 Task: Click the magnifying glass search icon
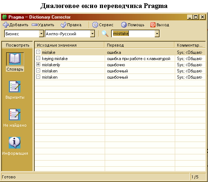pyautogui.click(x=105, y=33)
